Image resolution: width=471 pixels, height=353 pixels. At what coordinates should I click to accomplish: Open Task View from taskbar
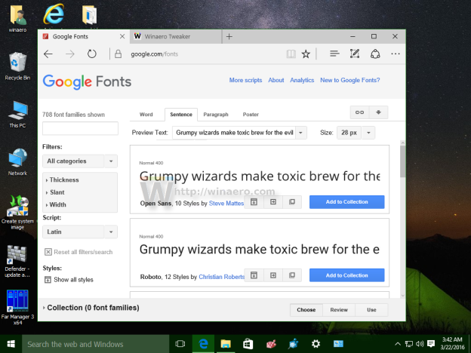[180, 344]
